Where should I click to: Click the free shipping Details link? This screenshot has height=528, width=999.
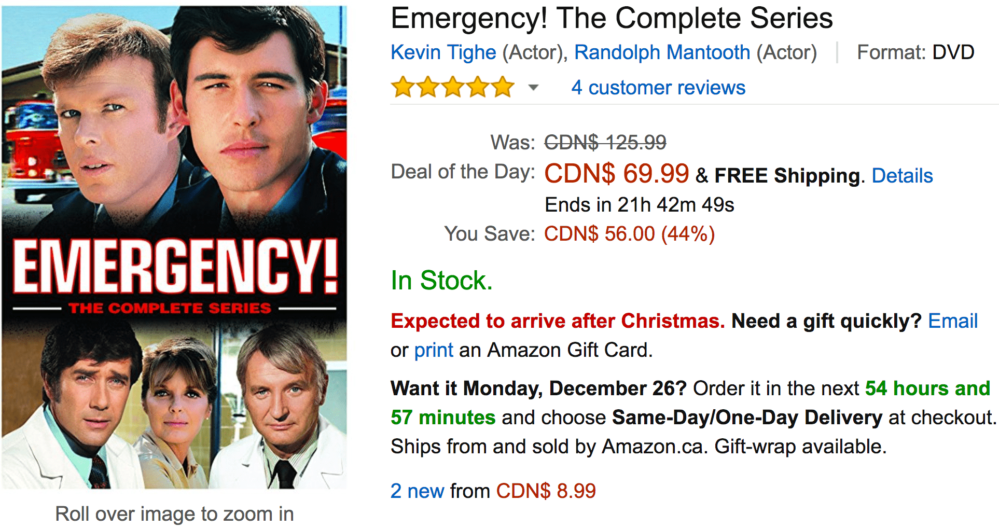[902, 176]
